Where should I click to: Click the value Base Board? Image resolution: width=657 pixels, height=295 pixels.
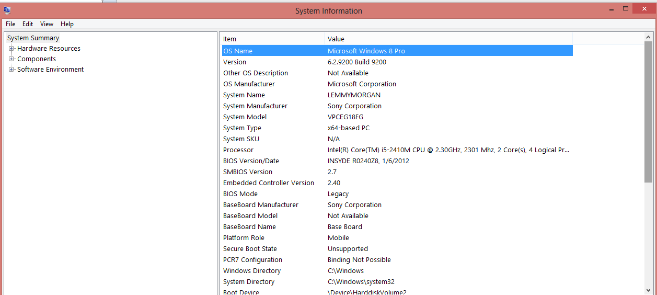point(345,226)
